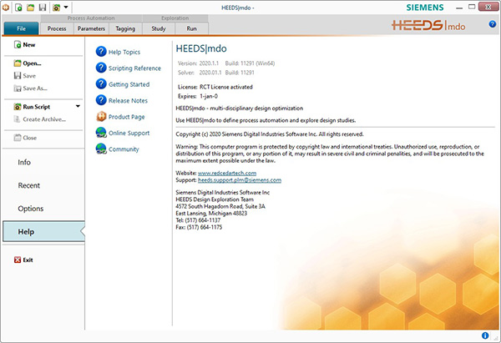Minimize the HEEDS window

click(459, 8)
